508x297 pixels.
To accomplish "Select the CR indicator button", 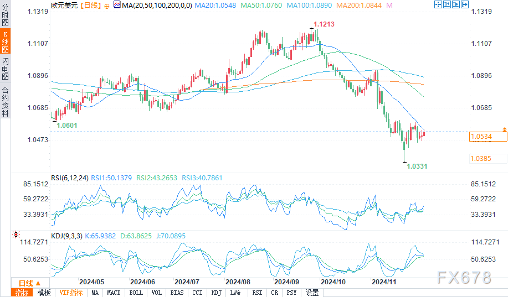I will (x=274, y=293).
